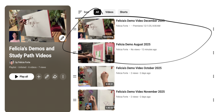
Task: Click the Upcoming December 2025 video thumbnail
Action: pos(96,29)
